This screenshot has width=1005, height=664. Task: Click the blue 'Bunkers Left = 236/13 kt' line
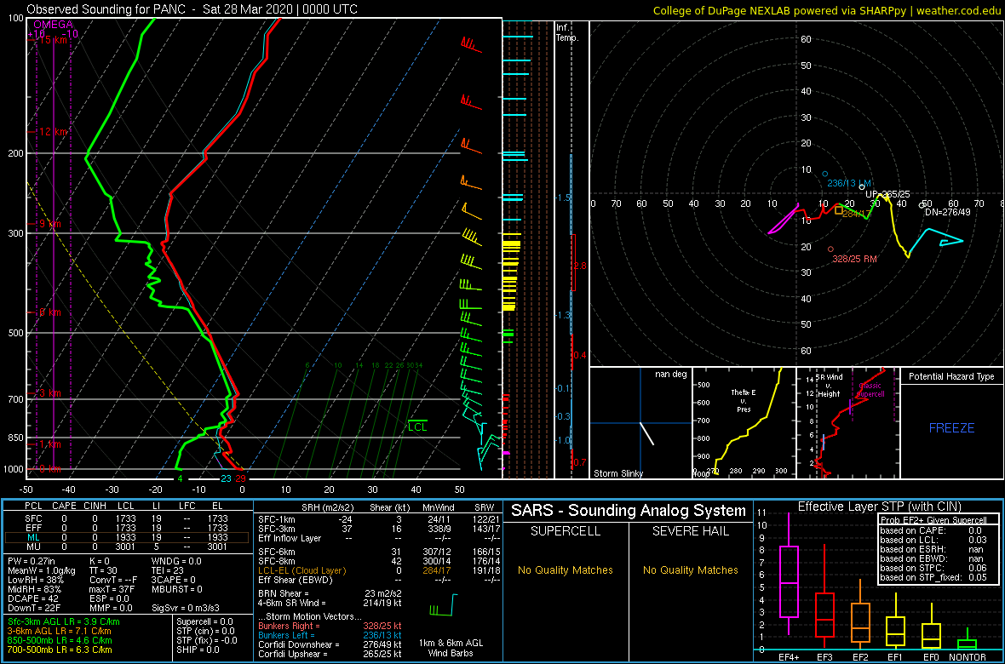click(330, 634)
